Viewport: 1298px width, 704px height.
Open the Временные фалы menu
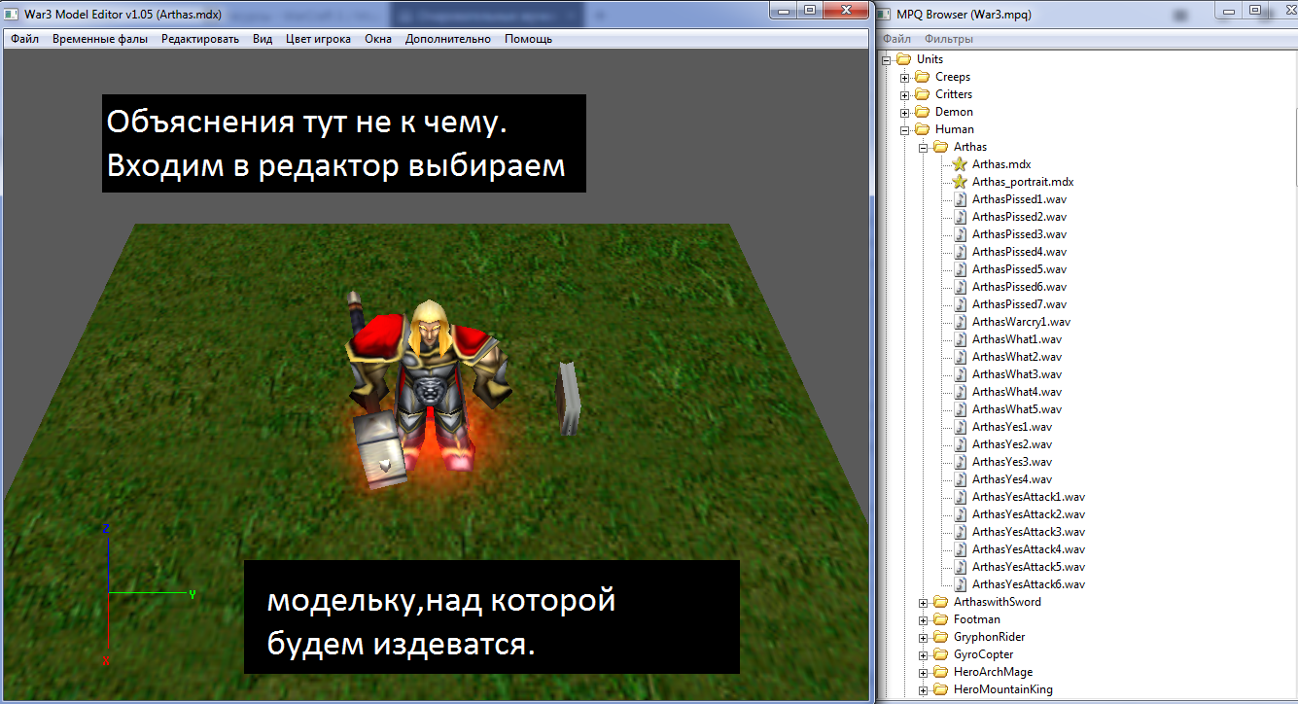(100, 39)
